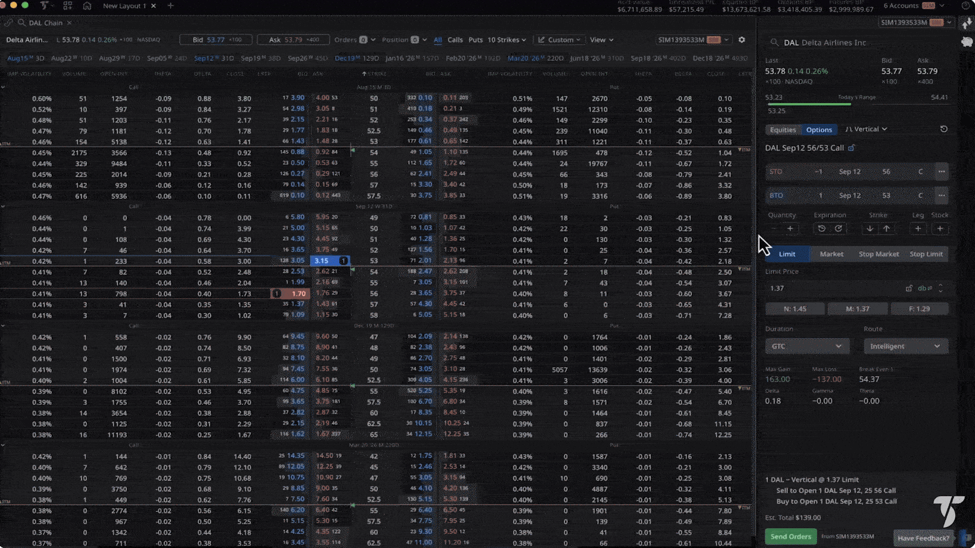Show only Puts in chain
The image size is (975, 548).
pyautogui.click(x=475, y=40)
